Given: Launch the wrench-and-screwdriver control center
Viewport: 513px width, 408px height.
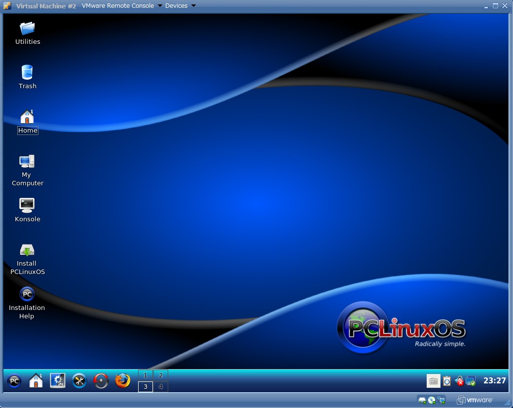Looking at the screenshot, I should click(79, 381).
